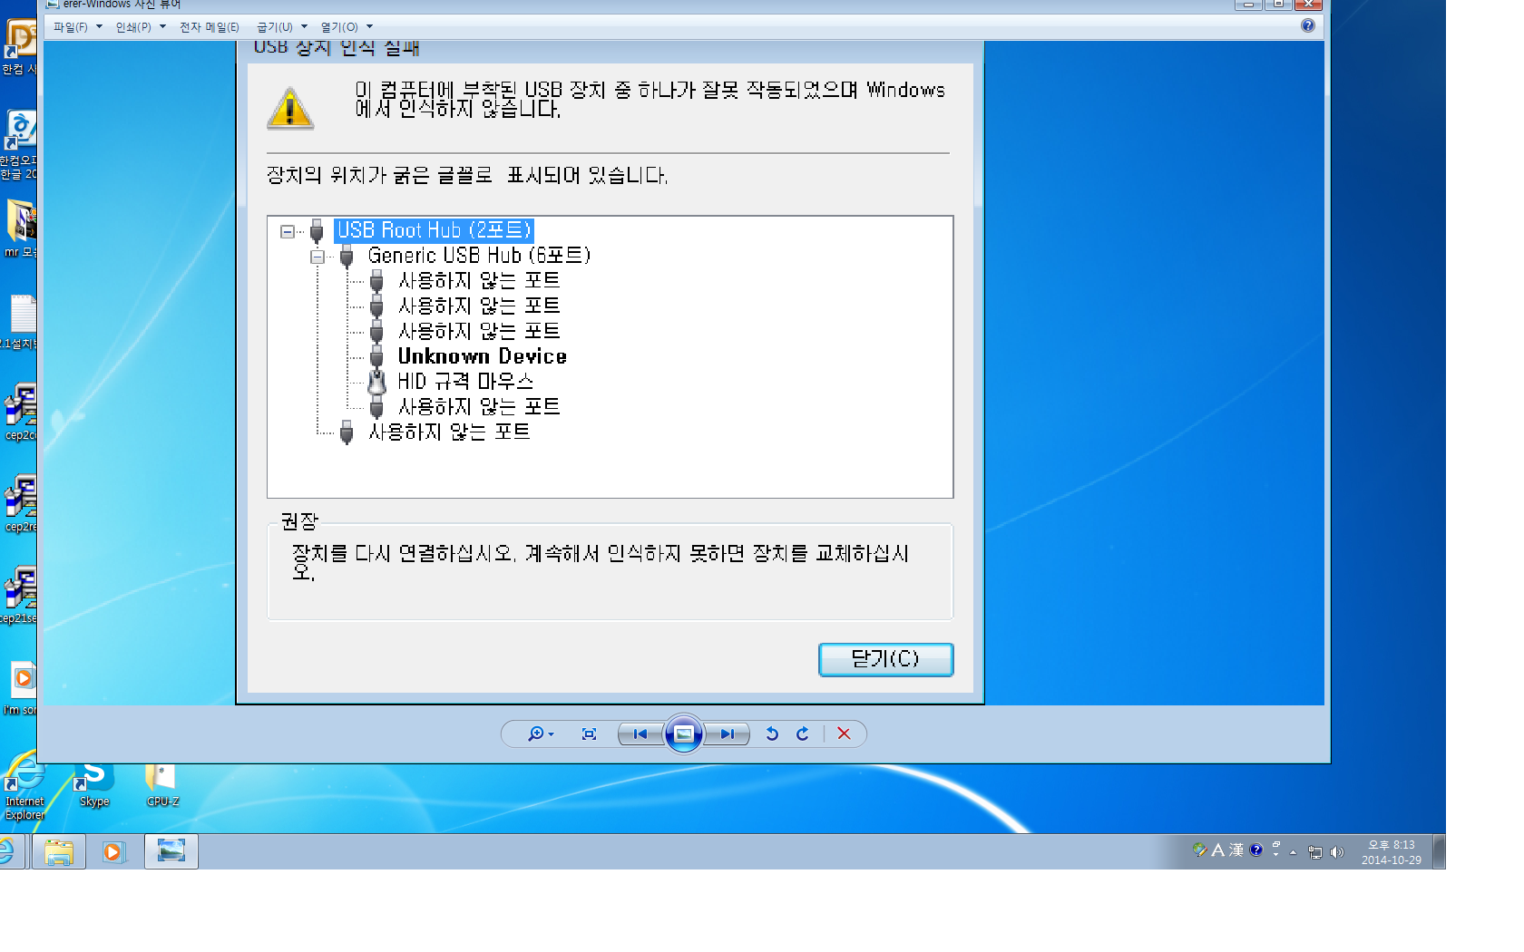The width and height of the screenshot is (1524, 952).
Task: Click the Unknown Device plug icon
Action: click(x=376, y=356)
